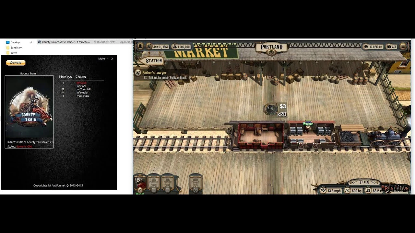Click the speed gauge icon by 13.8 mph

click(323, 191)
